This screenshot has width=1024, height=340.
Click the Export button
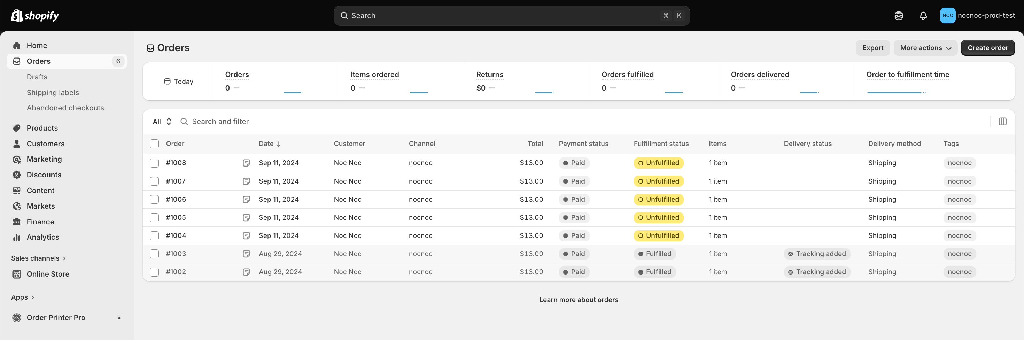click(872, 48)
